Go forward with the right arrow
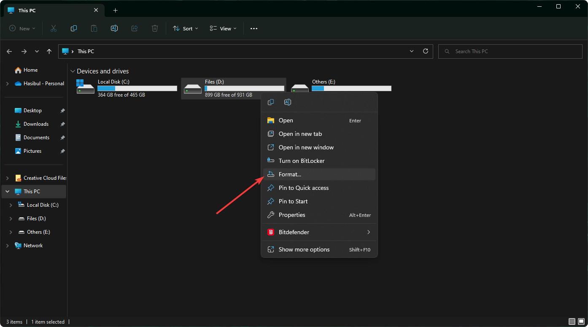This screenshot has width=588, height=327. 24,51
